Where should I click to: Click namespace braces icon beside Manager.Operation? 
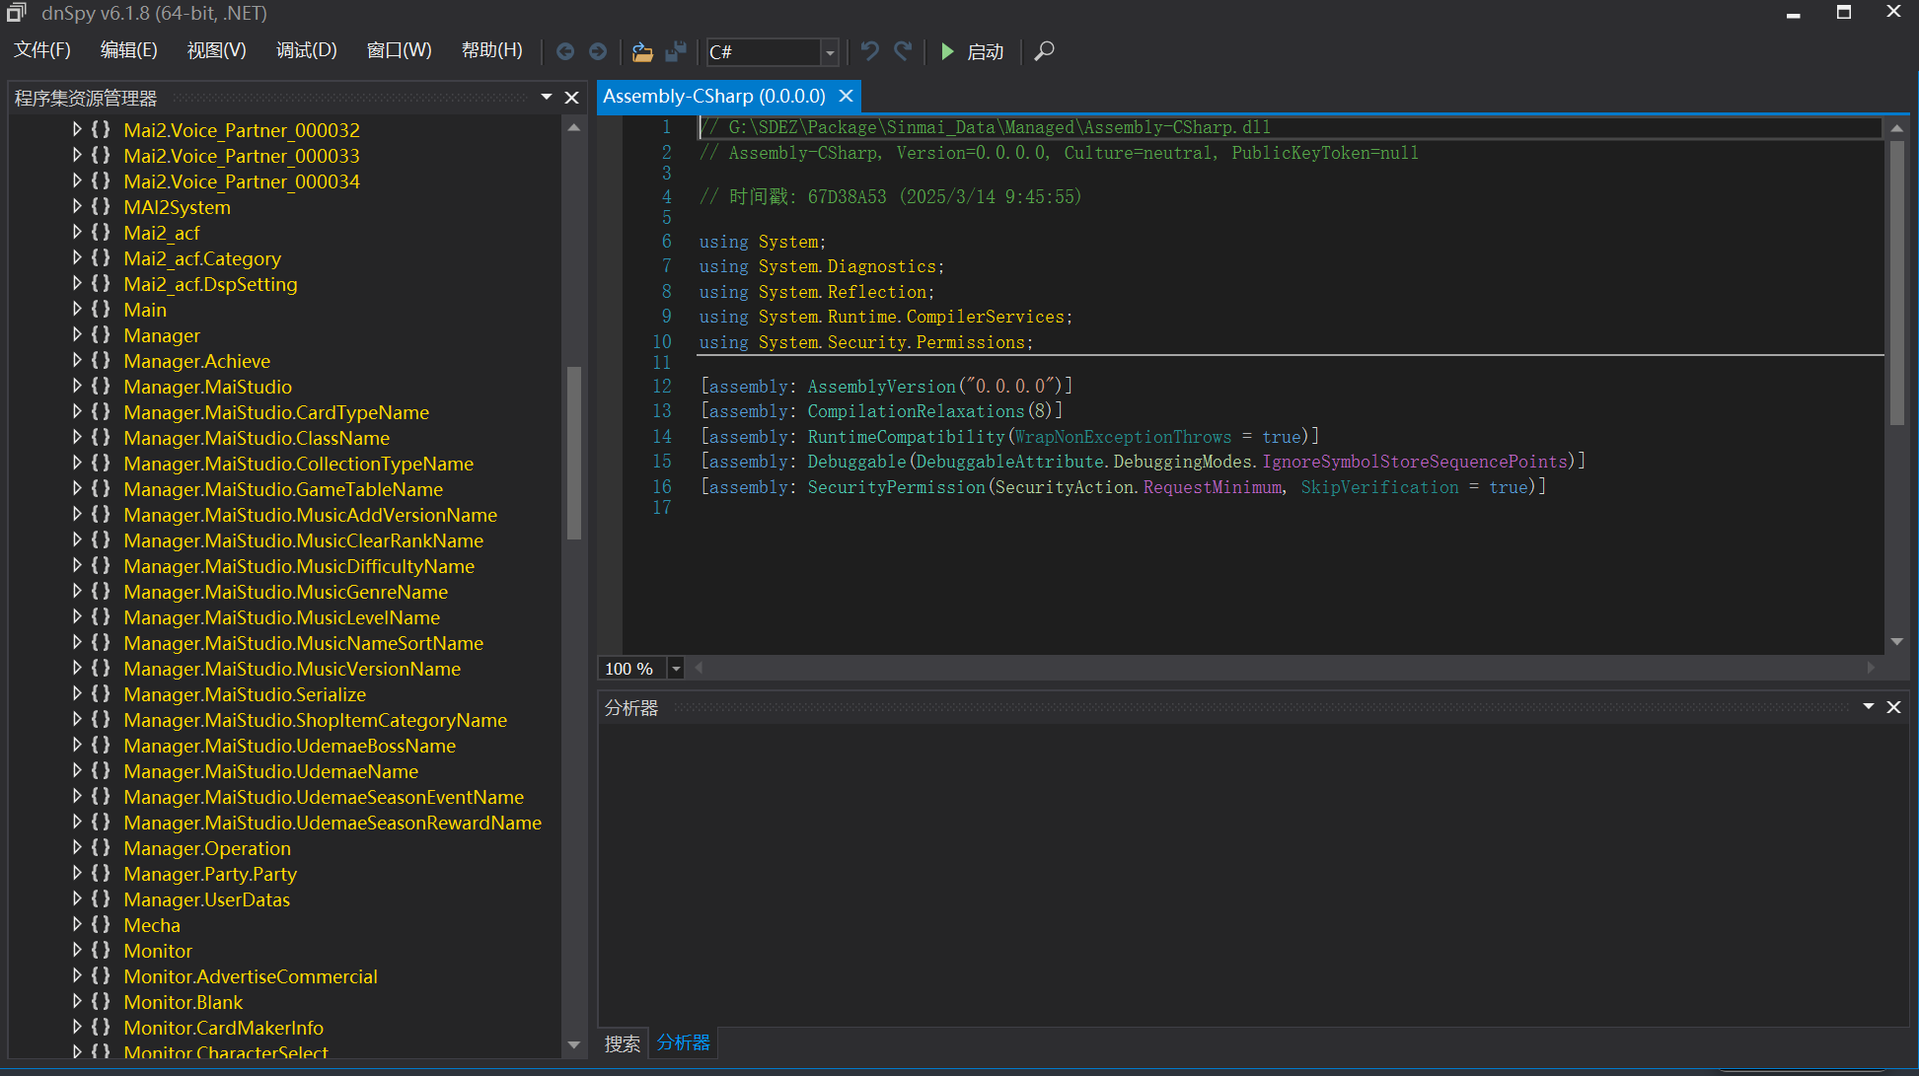click(101, 847)
